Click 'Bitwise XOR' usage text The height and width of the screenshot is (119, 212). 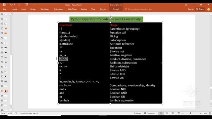coord(117,74)
